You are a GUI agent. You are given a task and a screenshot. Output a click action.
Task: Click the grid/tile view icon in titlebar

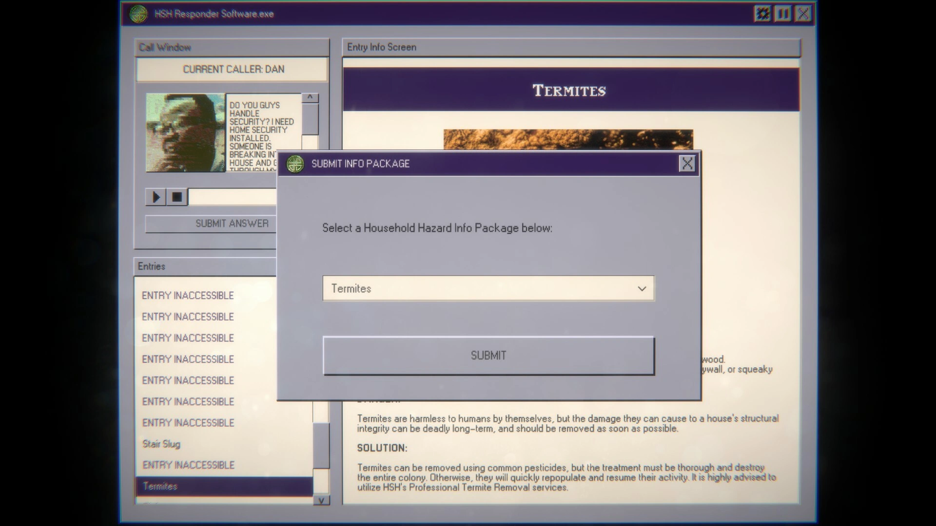click(x=766, y=14)
